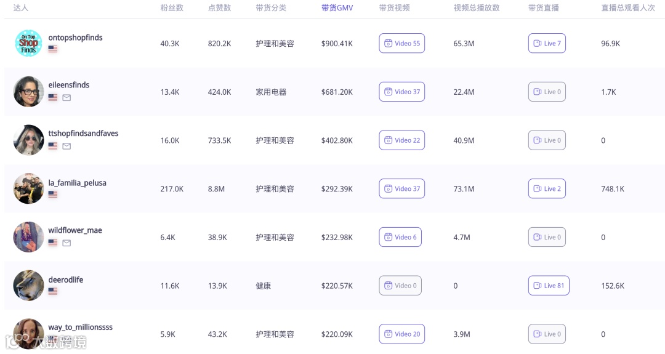Open Live 7 streams for ontopshopfinds
The height and width of the screenshot is (354, 665).
point(547,43)
